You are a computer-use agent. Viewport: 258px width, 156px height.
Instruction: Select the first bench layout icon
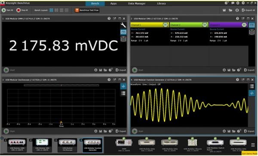[51, 10]
